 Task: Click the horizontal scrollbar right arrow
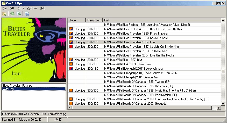tap(219, 108)
